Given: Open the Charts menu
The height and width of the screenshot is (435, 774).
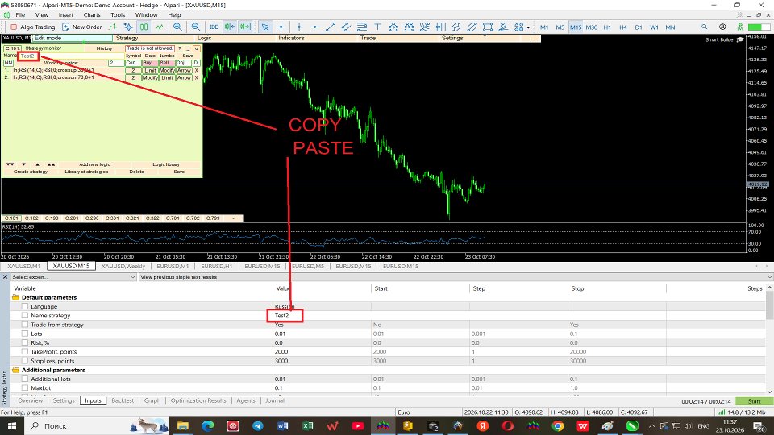Looking at the screenshot, I should [92, 14].
